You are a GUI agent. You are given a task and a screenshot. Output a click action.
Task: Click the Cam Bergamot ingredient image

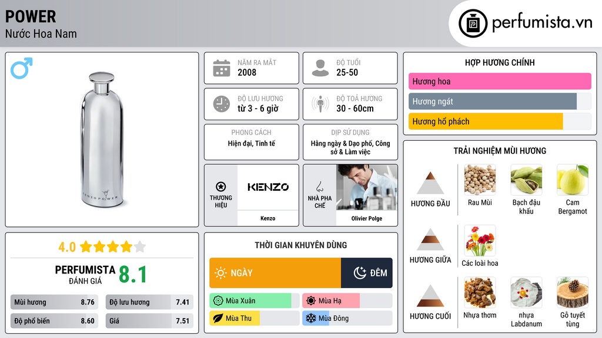click(573, 180)
